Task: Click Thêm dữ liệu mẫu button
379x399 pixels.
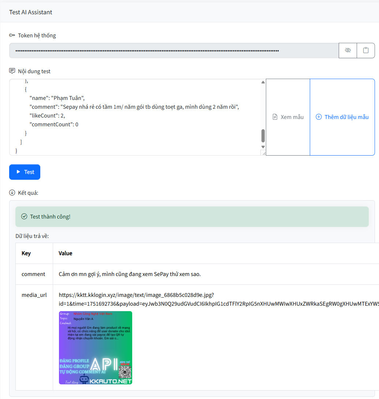Action: (342, 117)
